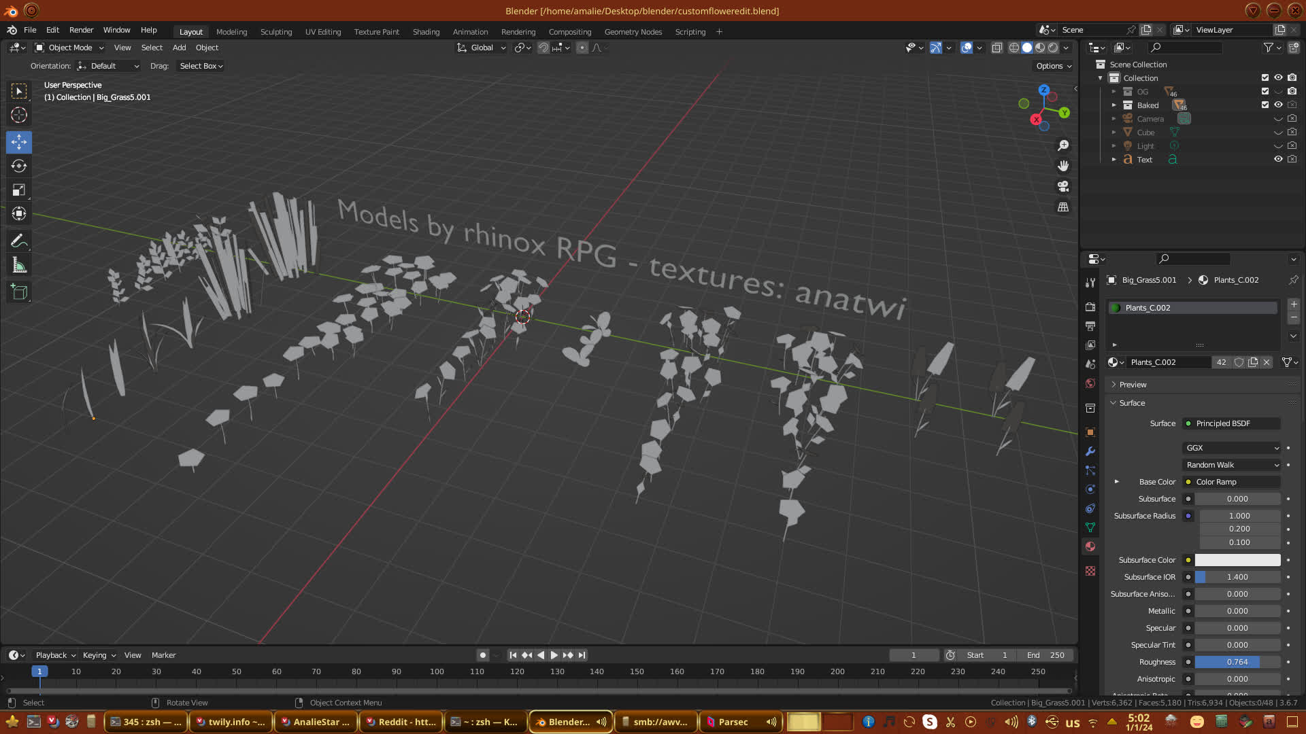Uncheck the Baked collection checkbox

click(1265, 105)
